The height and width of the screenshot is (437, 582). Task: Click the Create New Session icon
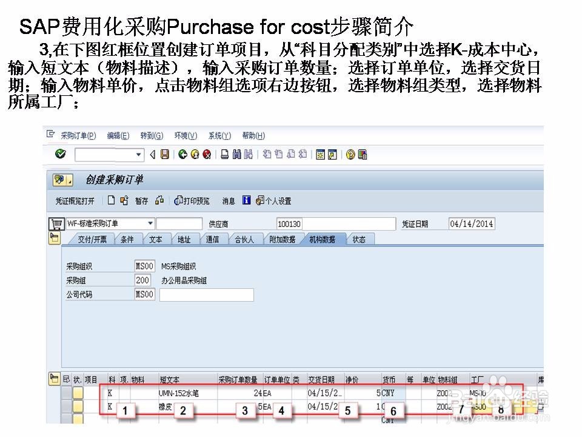click(x=320, y=155)
